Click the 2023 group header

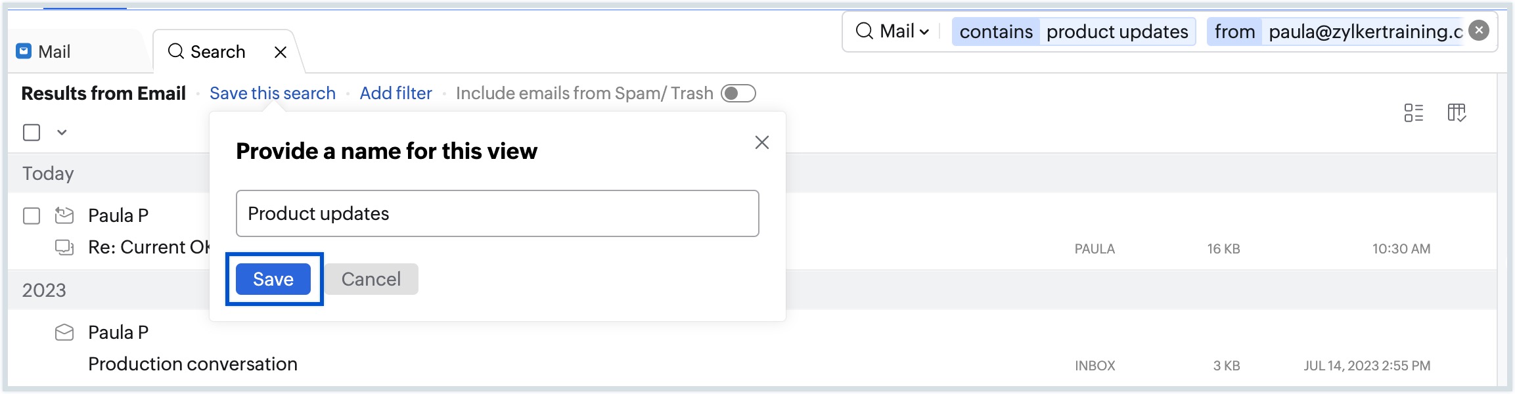(44, 290)
